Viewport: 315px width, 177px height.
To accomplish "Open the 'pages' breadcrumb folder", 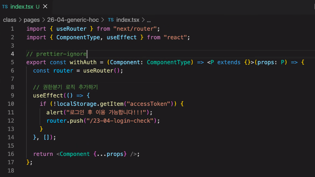I will 31,20.
